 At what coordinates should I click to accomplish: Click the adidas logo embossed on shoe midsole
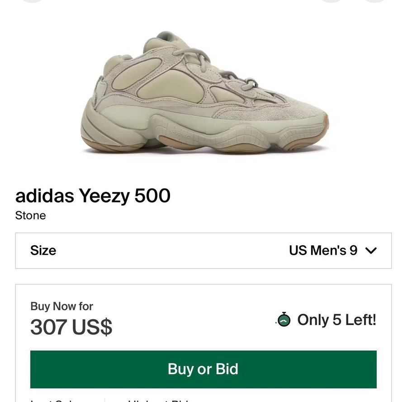(x=180, y=135)
